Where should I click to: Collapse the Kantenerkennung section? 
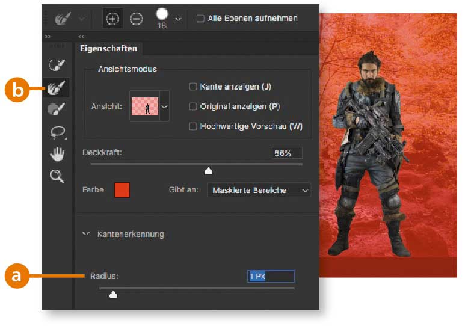86,234
